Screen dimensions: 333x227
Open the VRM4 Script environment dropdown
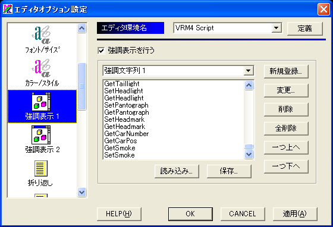(x=276, y=28)
